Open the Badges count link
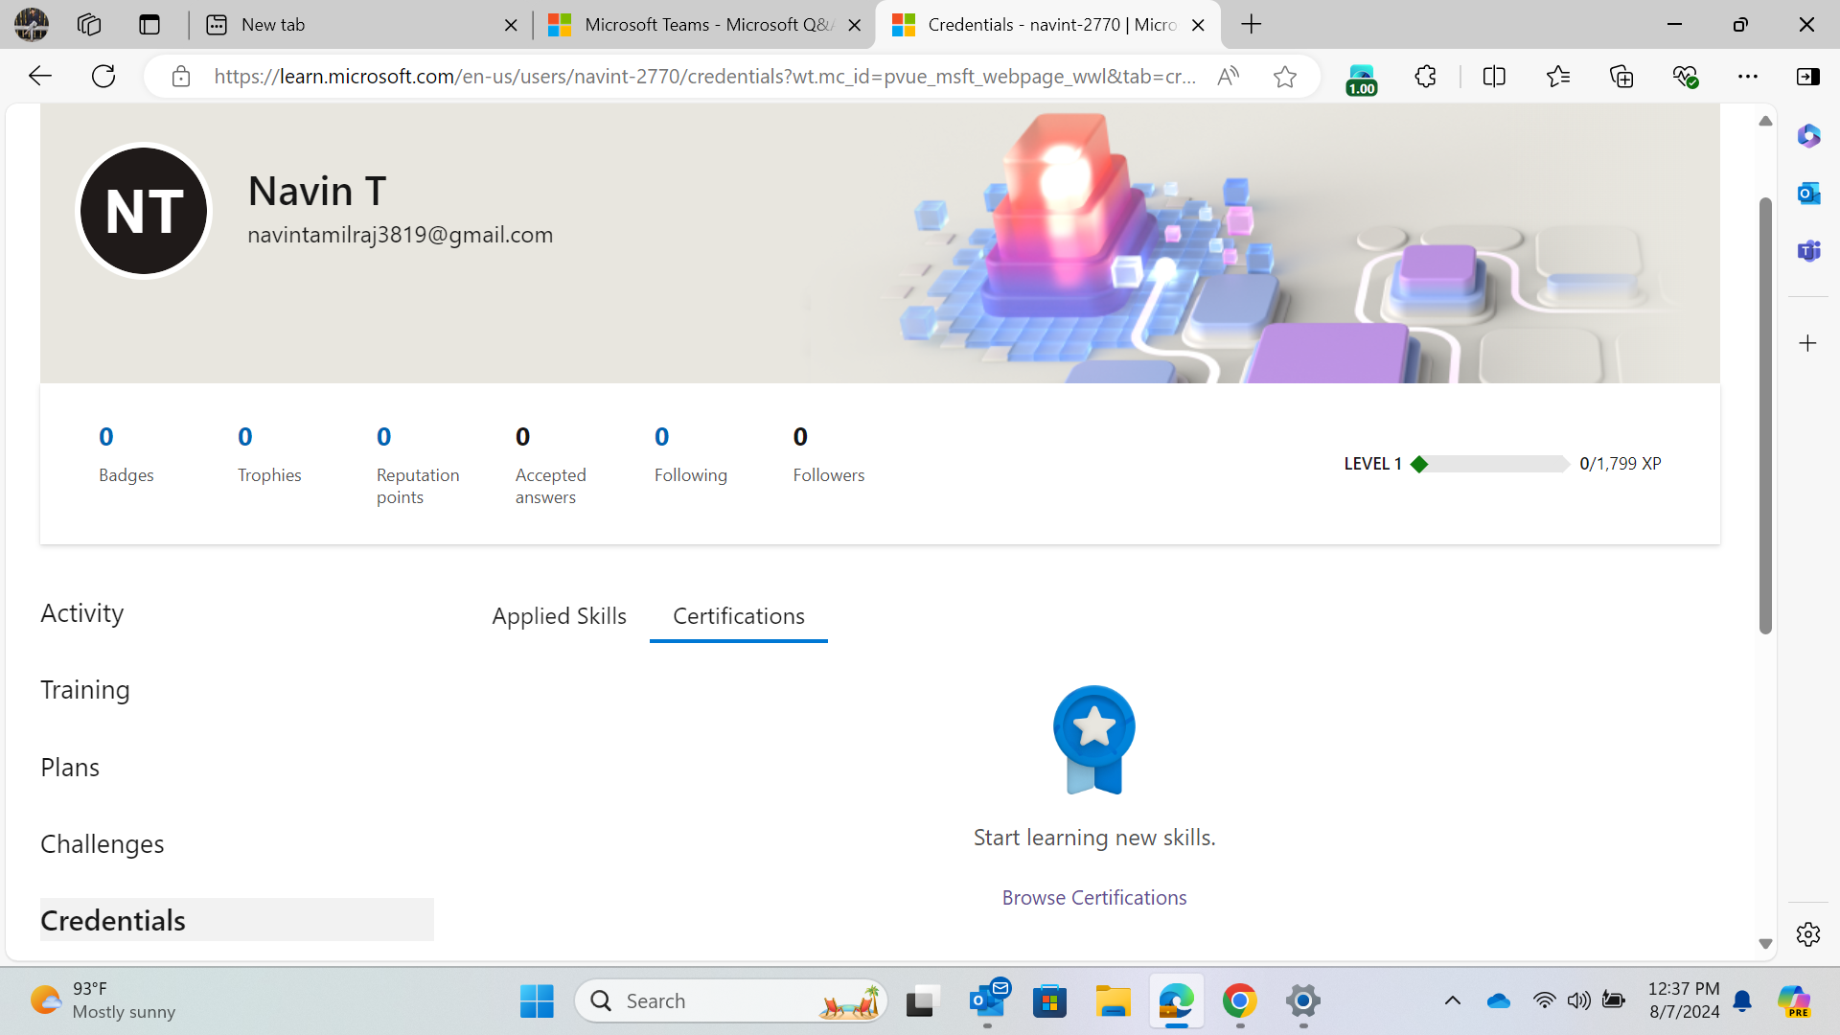This screenshot has width=1840, height=1035. click(106, 438)
